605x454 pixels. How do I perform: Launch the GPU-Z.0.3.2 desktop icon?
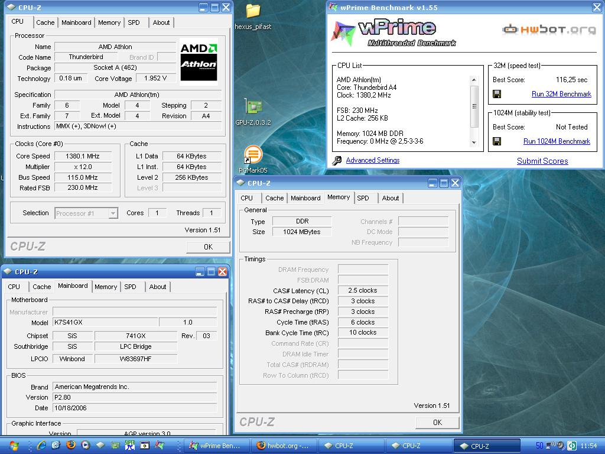[x=253, y=112]
